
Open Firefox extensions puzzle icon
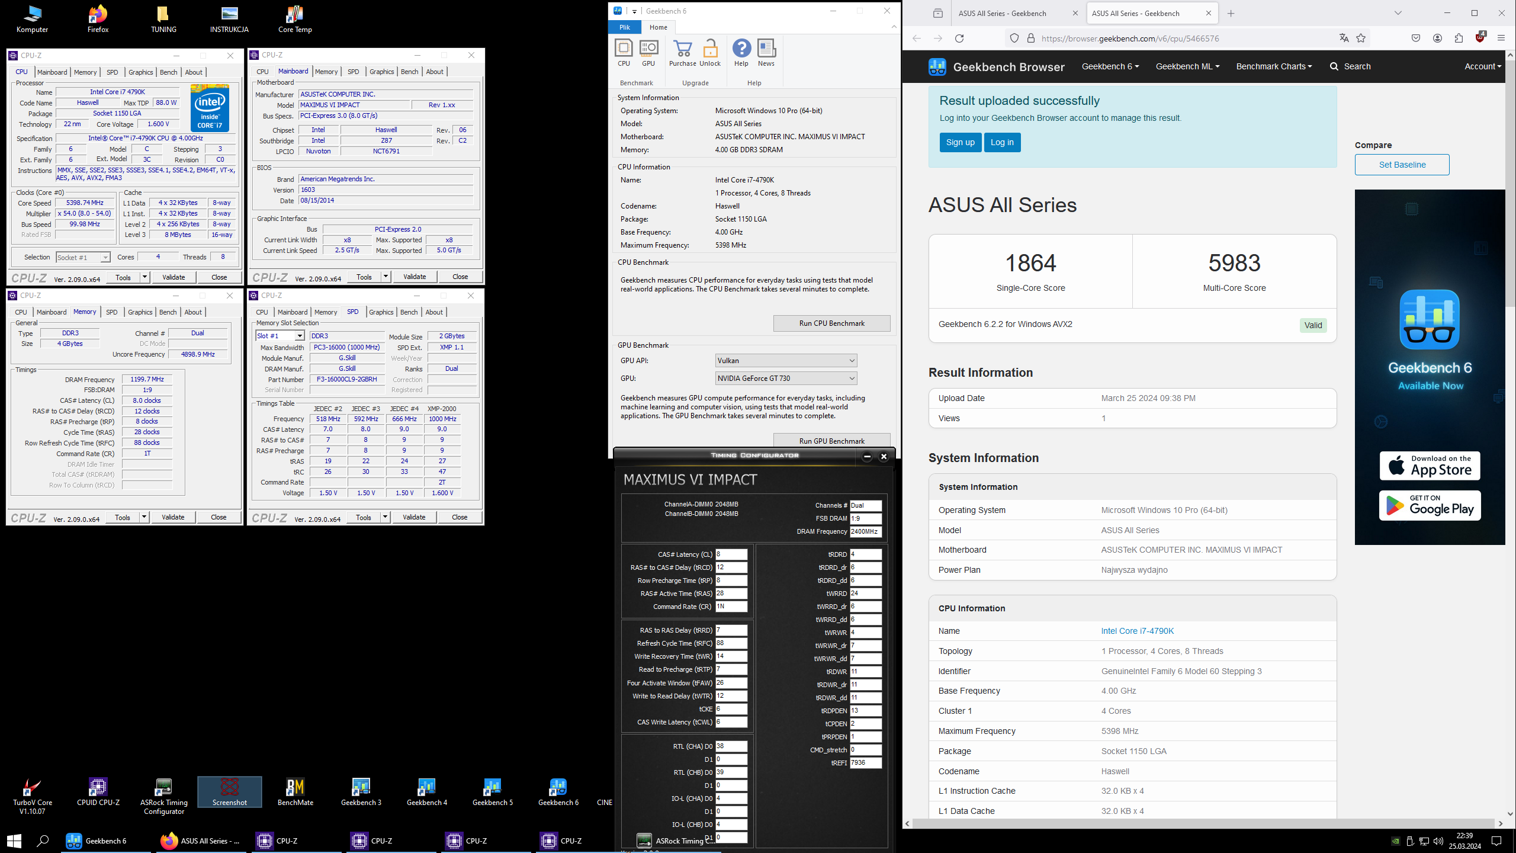1459,39
